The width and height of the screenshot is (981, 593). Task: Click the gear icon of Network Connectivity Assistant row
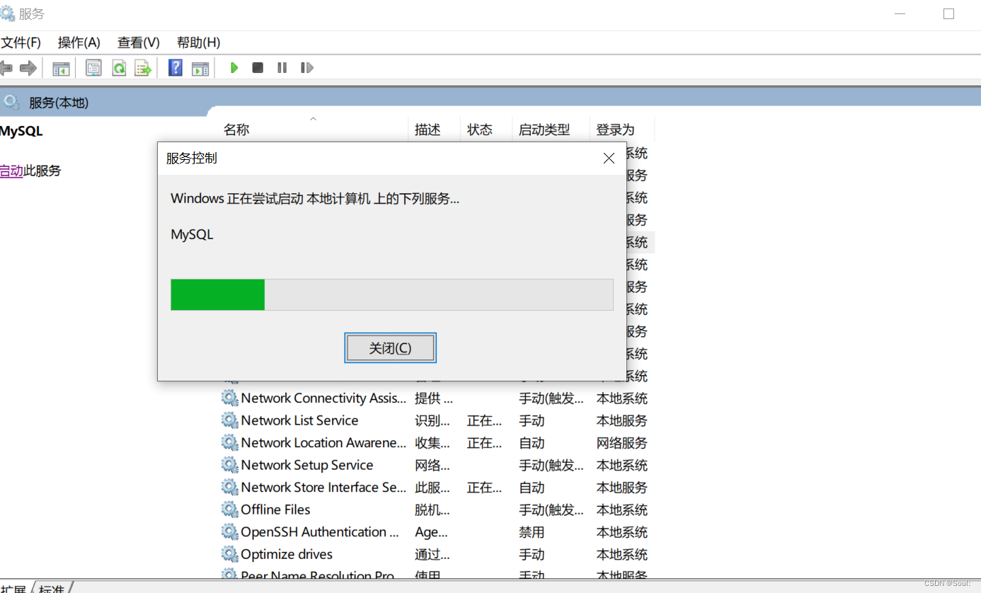(230, 398)
